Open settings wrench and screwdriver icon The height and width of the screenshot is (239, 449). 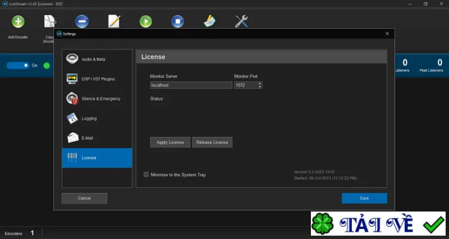[241, 21]
